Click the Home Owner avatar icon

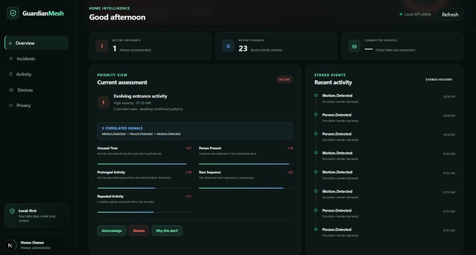10,246
